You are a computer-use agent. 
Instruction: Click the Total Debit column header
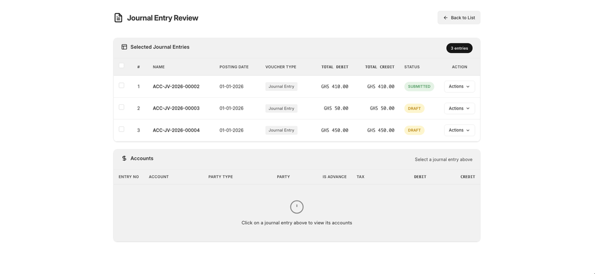[x=335, y=67]
